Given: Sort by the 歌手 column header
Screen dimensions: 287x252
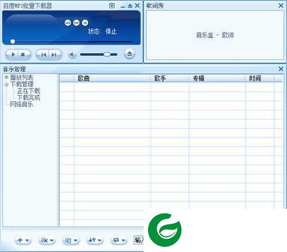Looking at the screenshot, I should point(170,78).
